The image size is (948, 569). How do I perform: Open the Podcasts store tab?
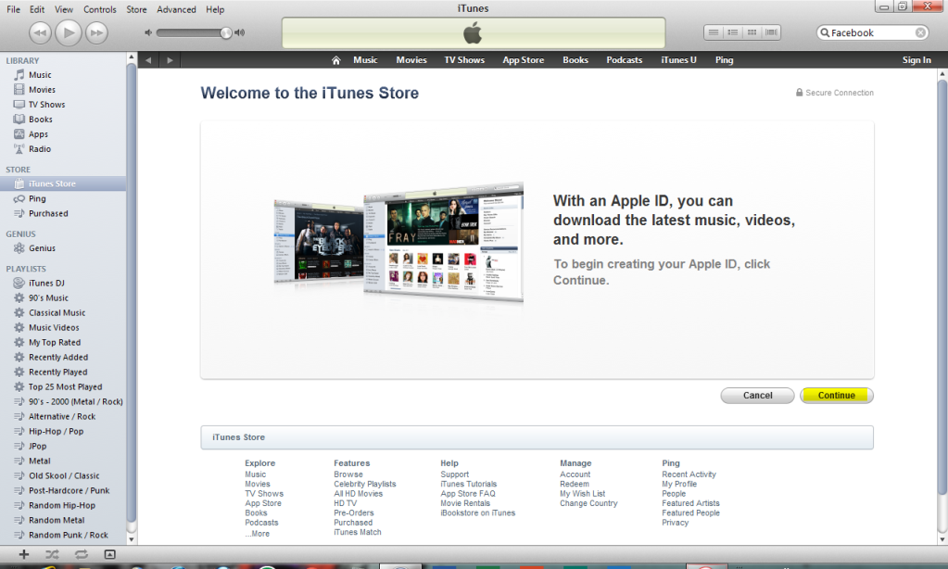click(624, 60)
